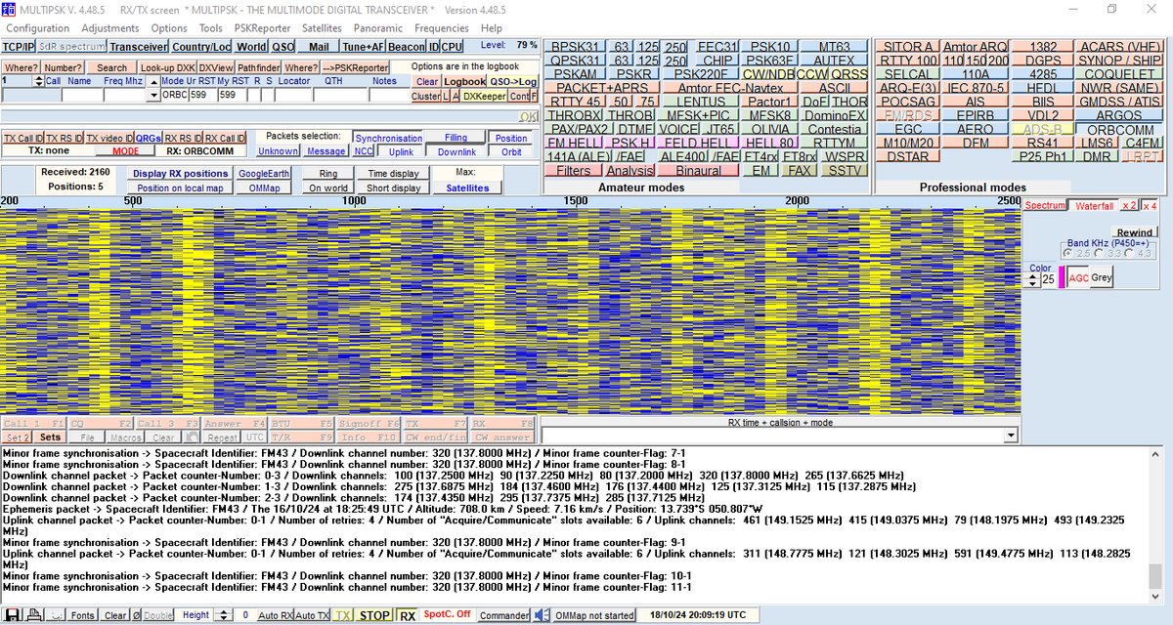Select the DMR mode
This screenshot has width=1173, height=625.
click(1099, 156)
